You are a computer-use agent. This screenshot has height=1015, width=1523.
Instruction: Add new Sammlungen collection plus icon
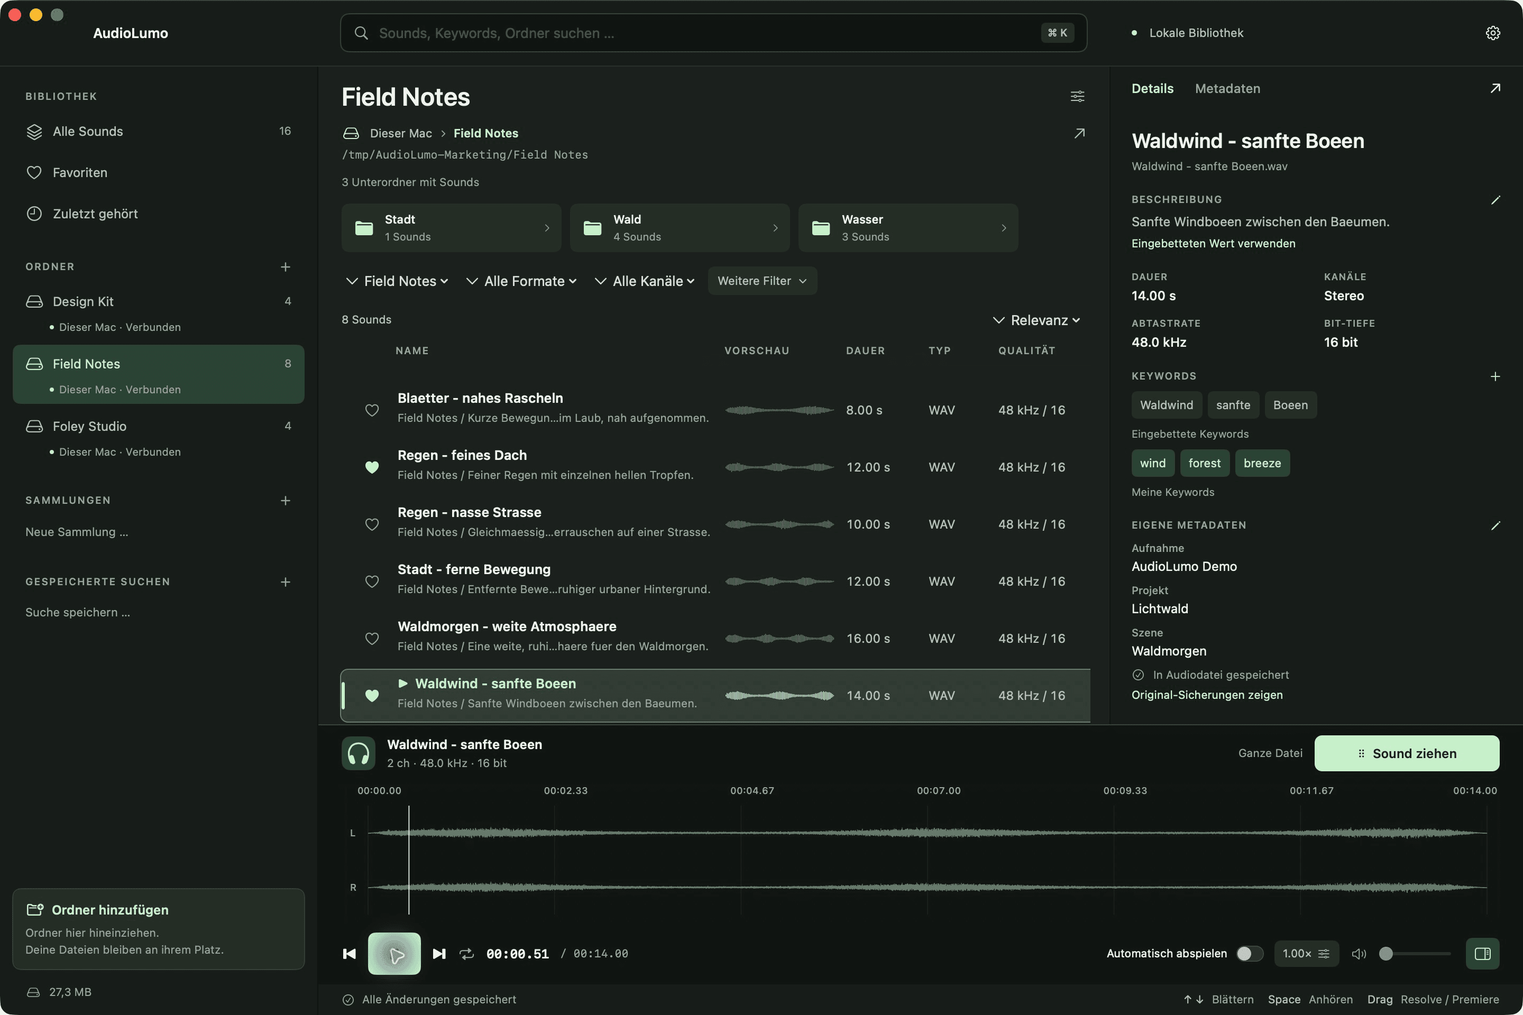(x=285, y=501)
